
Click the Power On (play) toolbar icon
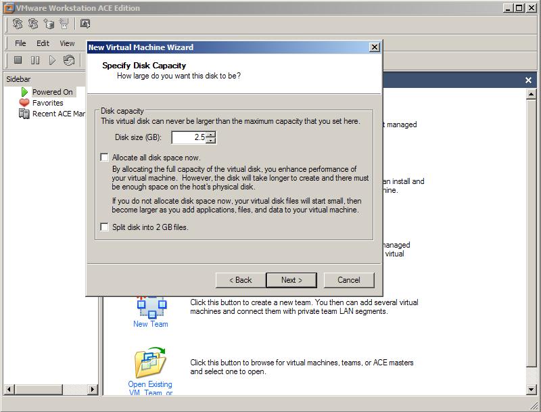coord(52,61)
